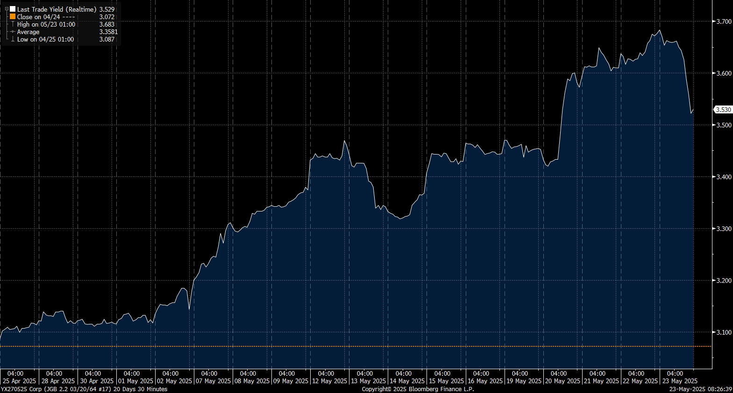Image resolution: width=733 pixels, height=393 pixels.
Task: Select the High on 05/23 legend entry
Action: pyautogui.click(x=46, y=24)
